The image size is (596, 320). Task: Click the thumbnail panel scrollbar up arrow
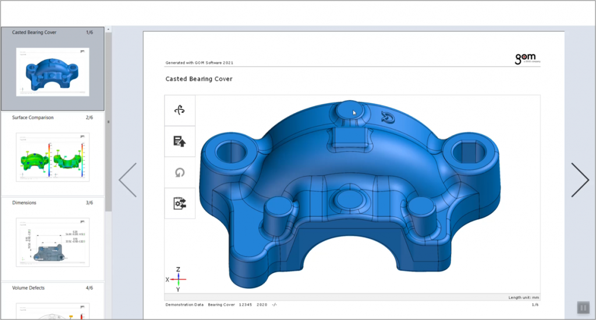pyautogui.click(x=108, y=29)
